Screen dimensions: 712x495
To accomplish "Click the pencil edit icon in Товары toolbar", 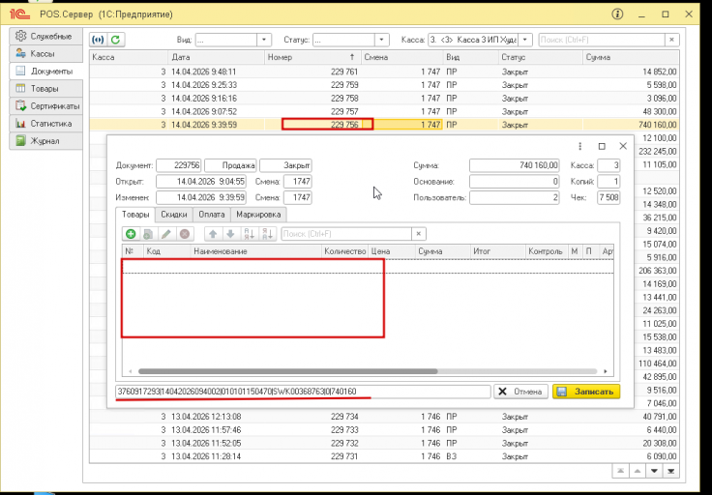I will click(x=166, y=234).
